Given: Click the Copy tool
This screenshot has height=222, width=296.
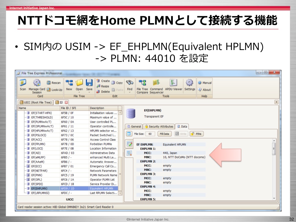Looking at the screenshot, I should click(117, 83).
